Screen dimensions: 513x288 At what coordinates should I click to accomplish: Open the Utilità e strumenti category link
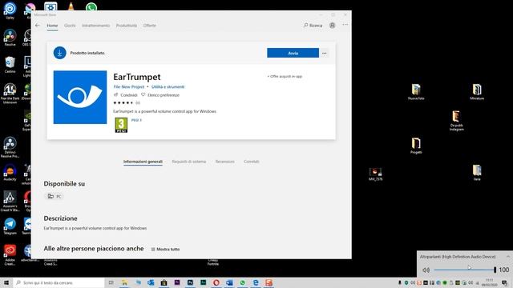point(168,87)
